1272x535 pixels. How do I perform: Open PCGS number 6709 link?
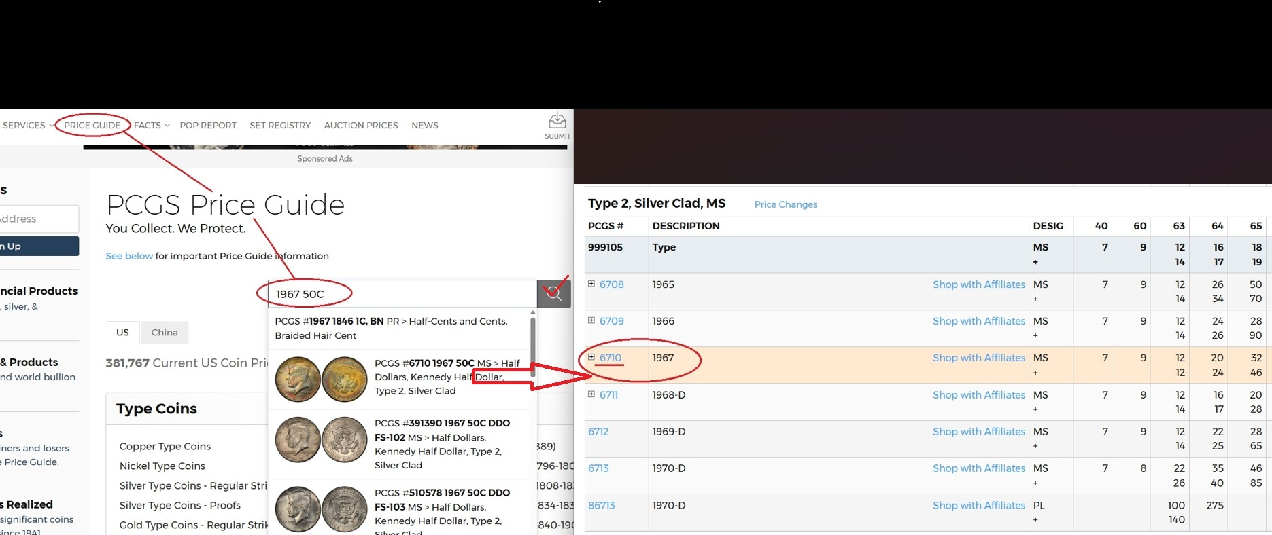pos(611,321)
